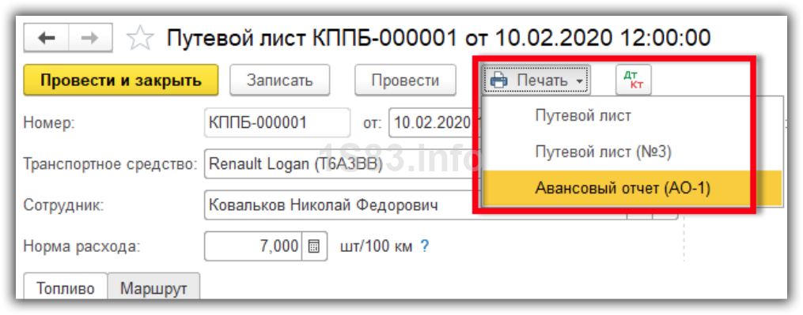
Task: Click Норма расхода value 7,000
Action: coord(253,246)
